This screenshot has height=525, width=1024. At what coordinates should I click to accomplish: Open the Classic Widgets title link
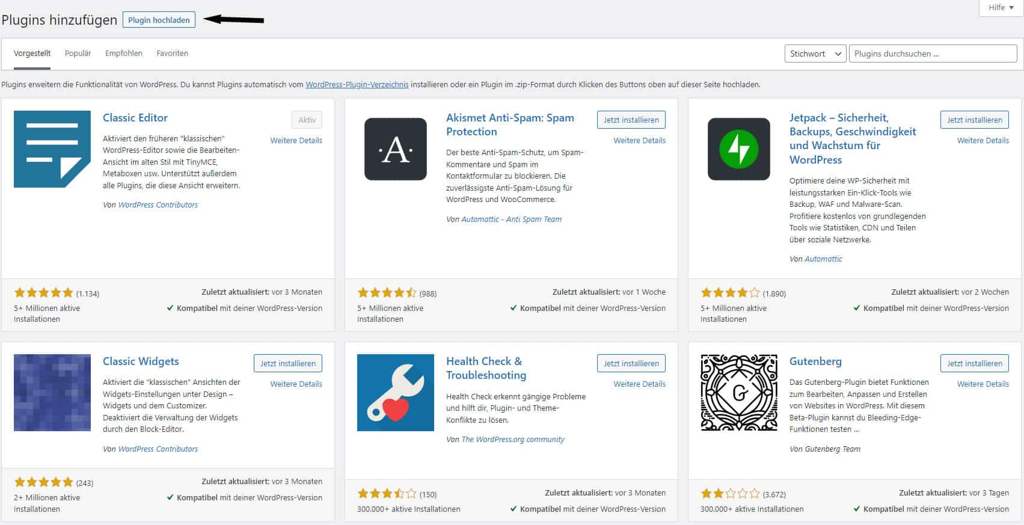point(141,361)
